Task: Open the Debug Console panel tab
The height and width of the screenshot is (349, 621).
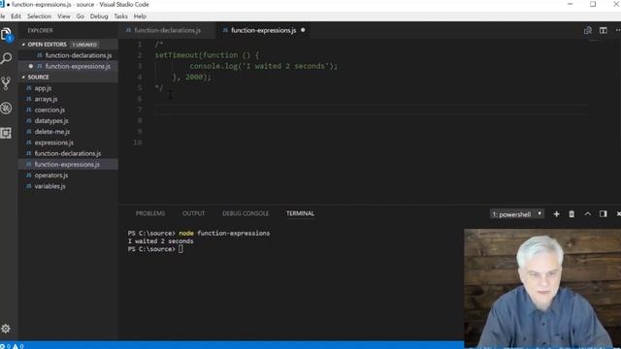Action: point(245,213)
